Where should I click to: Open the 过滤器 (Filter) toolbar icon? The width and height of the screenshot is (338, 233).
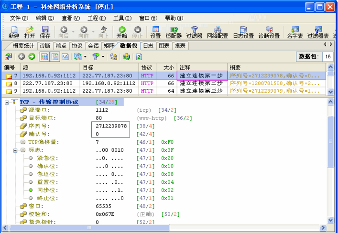(195, 32)
